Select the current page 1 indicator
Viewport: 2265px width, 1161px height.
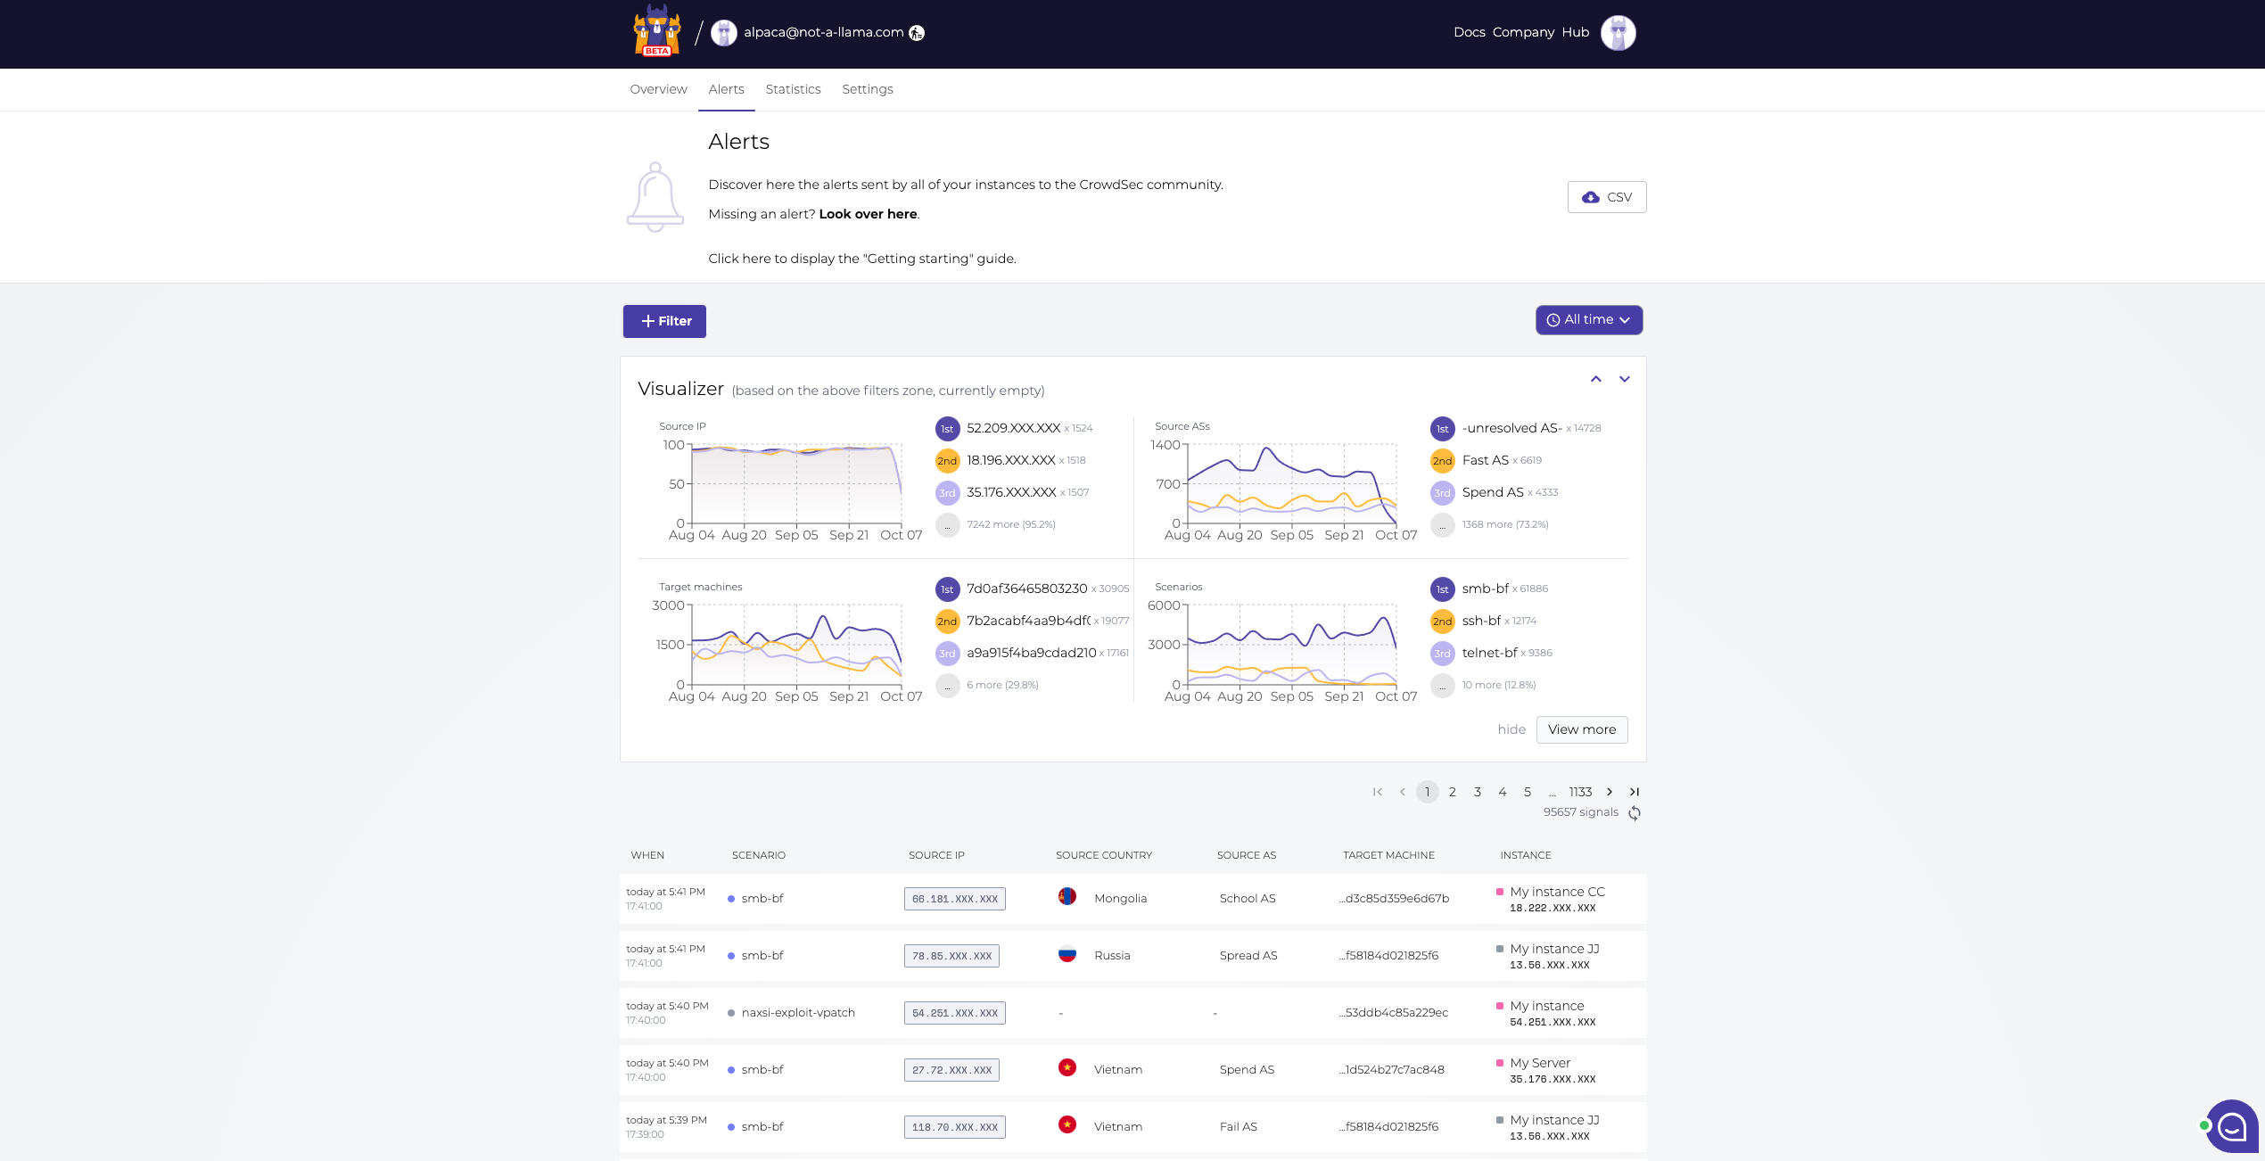[x=1428, y=792]
